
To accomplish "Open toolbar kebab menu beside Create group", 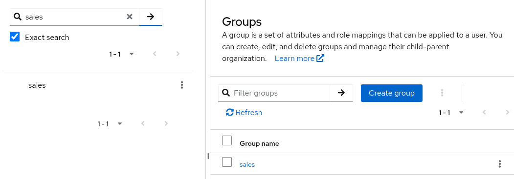I will point(442,93).
